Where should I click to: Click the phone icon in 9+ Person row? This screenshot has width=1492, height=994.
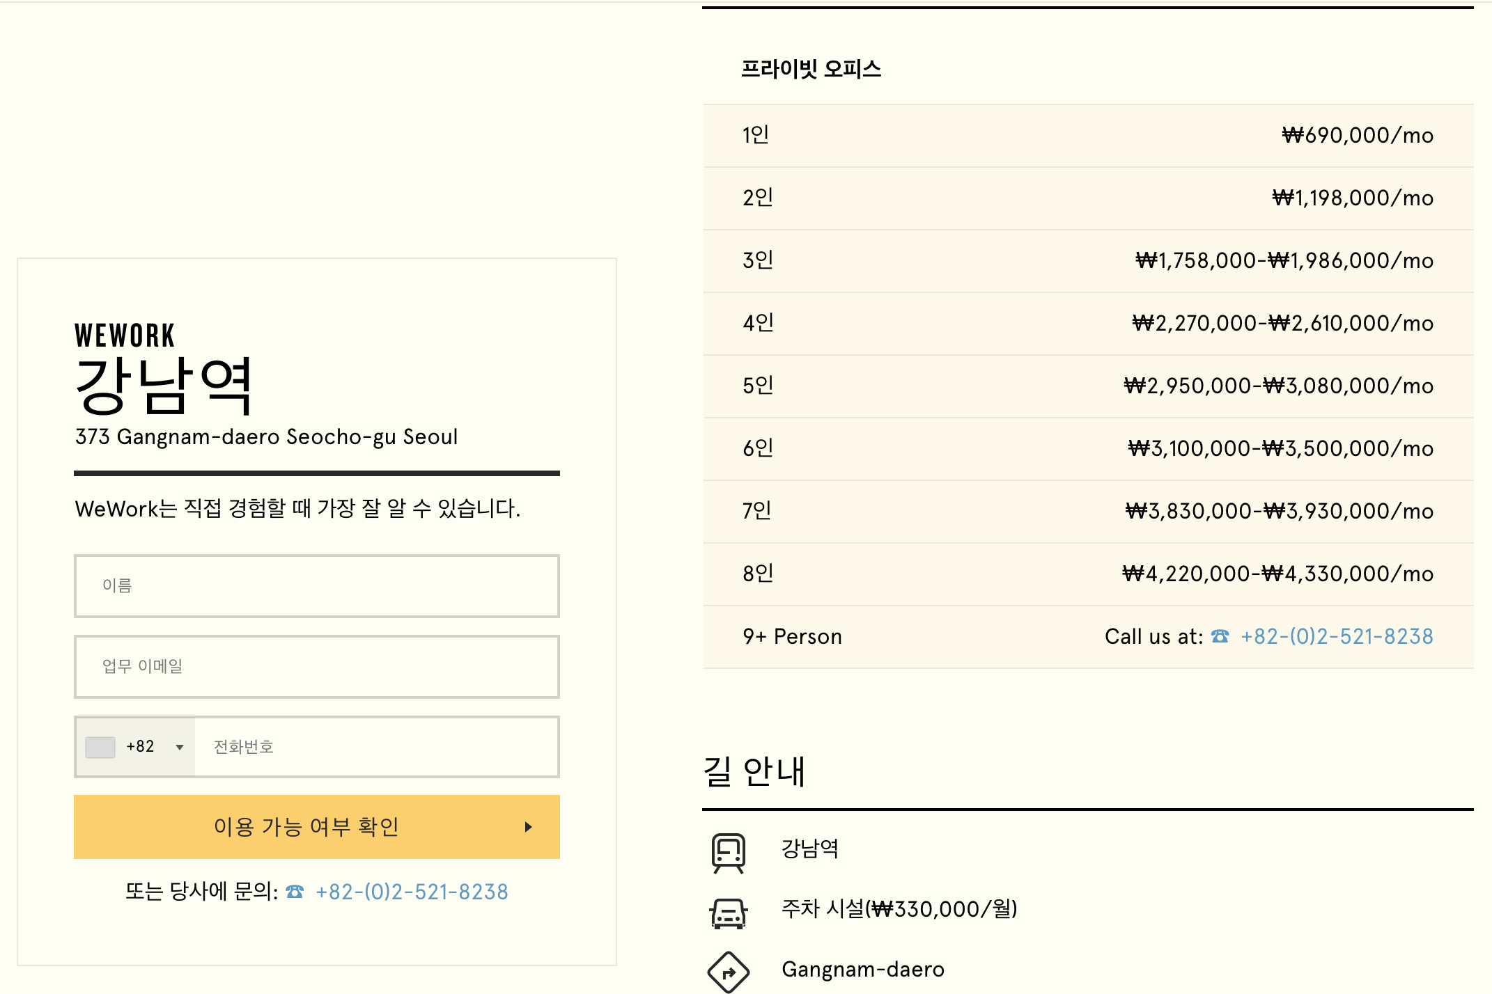(x=1220, y=636)
